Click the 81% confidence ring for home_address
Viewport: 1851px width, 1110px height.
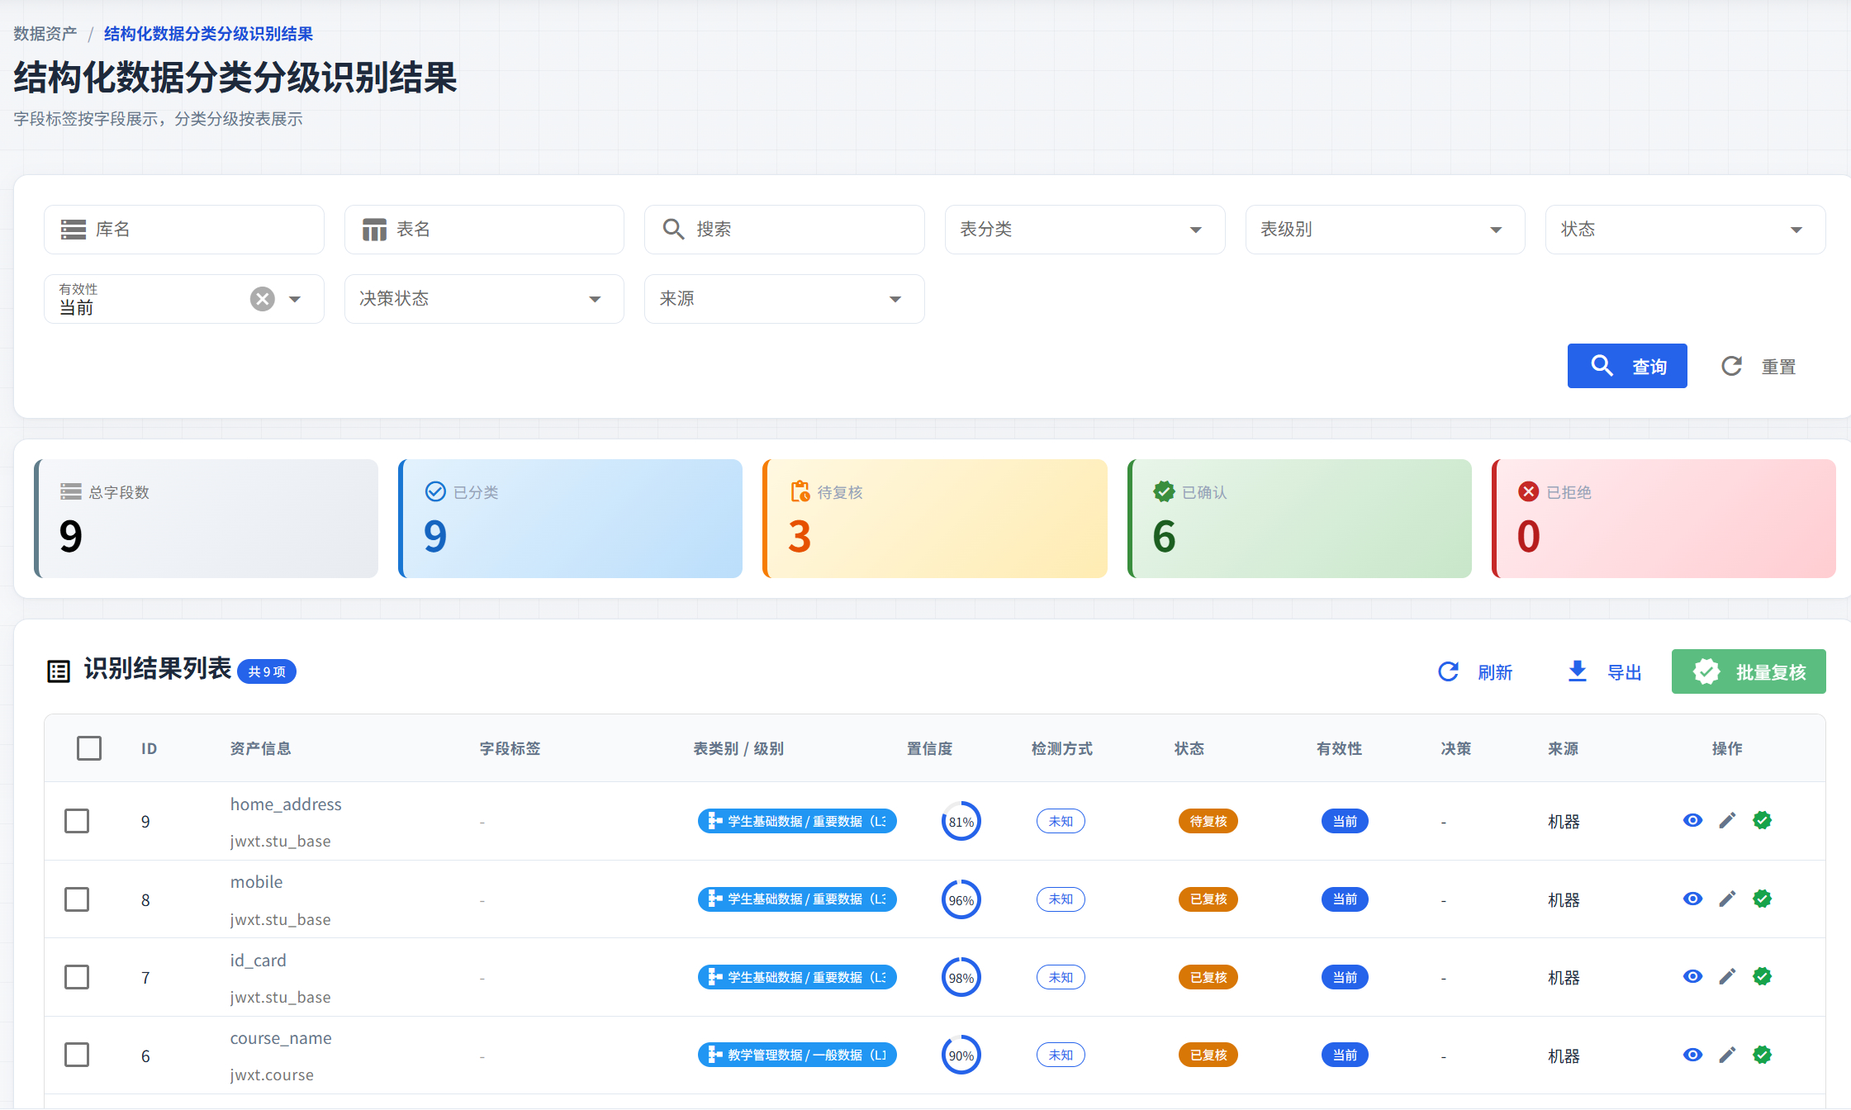click(x=961, y=822)
